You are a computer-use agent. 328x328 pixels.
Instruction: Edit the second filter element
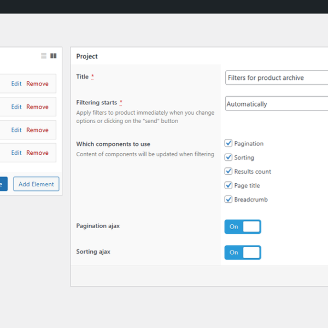point(16,107)
